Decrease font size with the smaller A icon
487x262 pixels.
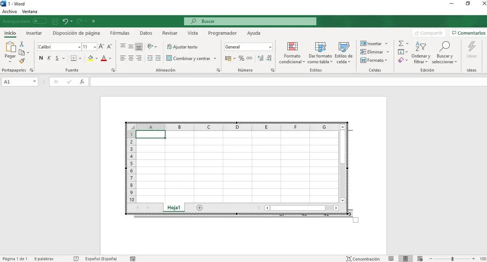point(110,47)
